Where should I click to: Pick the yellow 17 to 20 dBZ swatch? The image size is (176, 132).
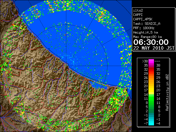pos(151,90)
